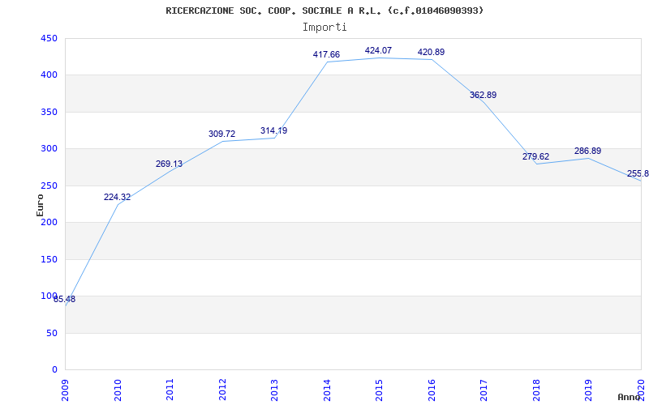Click y-axis tick 100
The width and height of the screenshot is (649, 405).
[x=49, y=296]
